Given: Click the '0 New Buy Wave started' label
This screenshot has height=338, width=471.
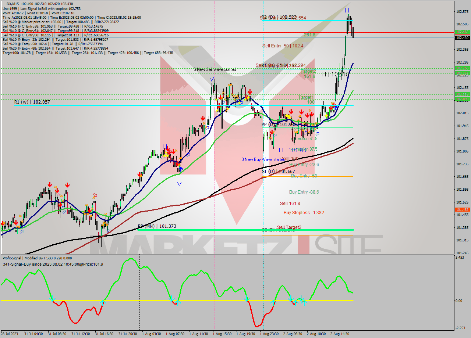Looking at the screenshot, I should (263, 159).
